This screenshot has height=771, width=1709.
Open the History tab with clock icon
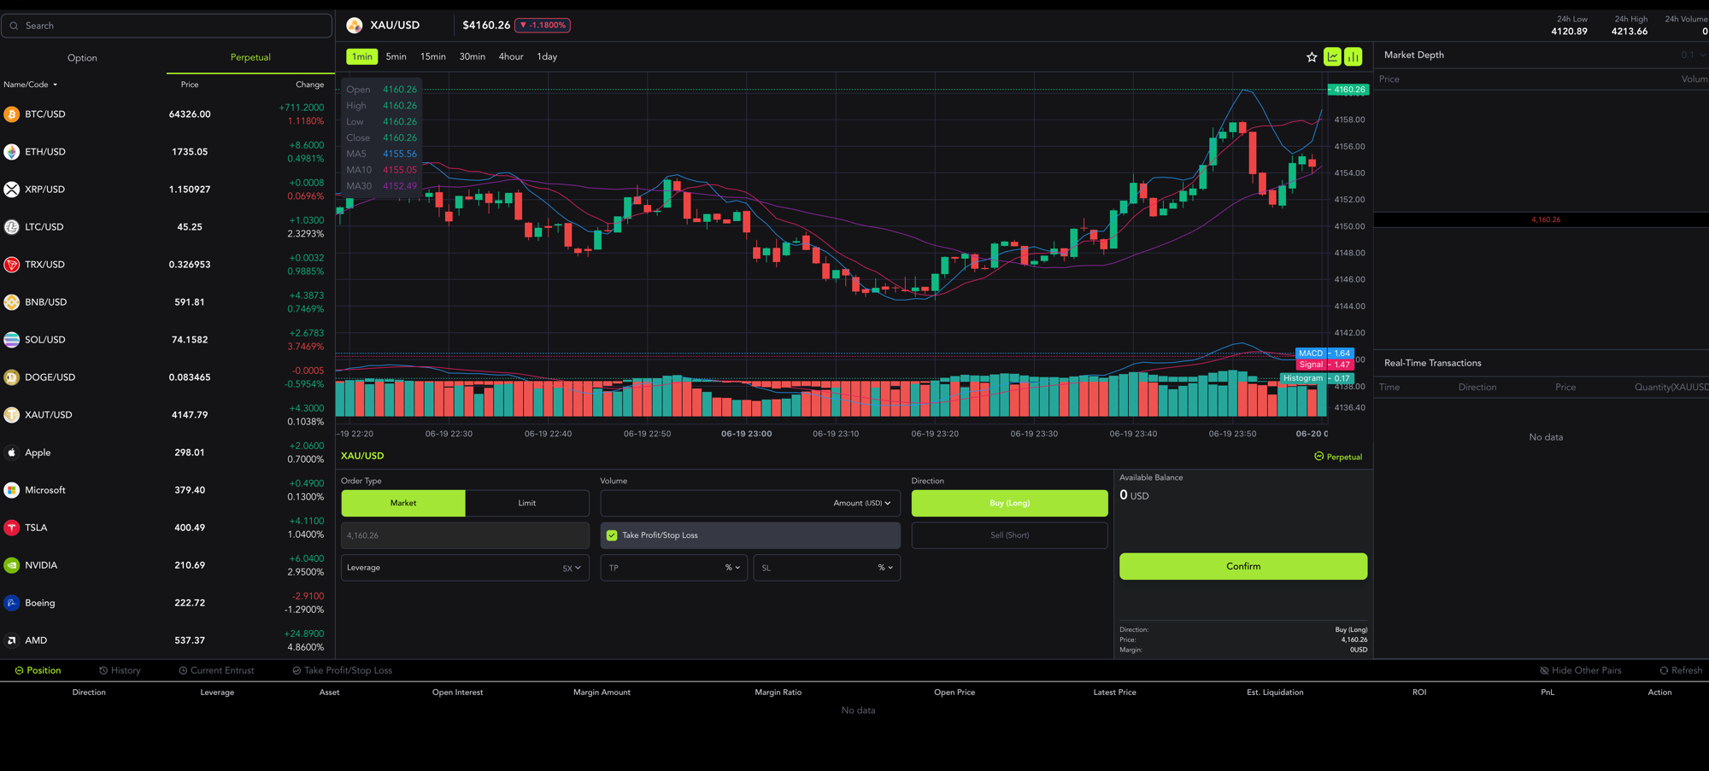tap(120, 670)
